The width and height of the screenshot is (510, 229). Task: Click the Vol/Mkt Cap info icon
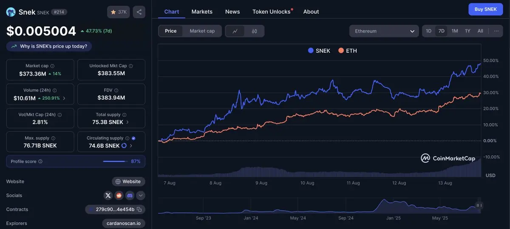[x=59, y=115]
